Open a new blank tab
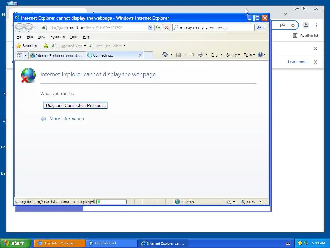Image resolution: width=330 pixels, height=248 pixels. (149, 56)
